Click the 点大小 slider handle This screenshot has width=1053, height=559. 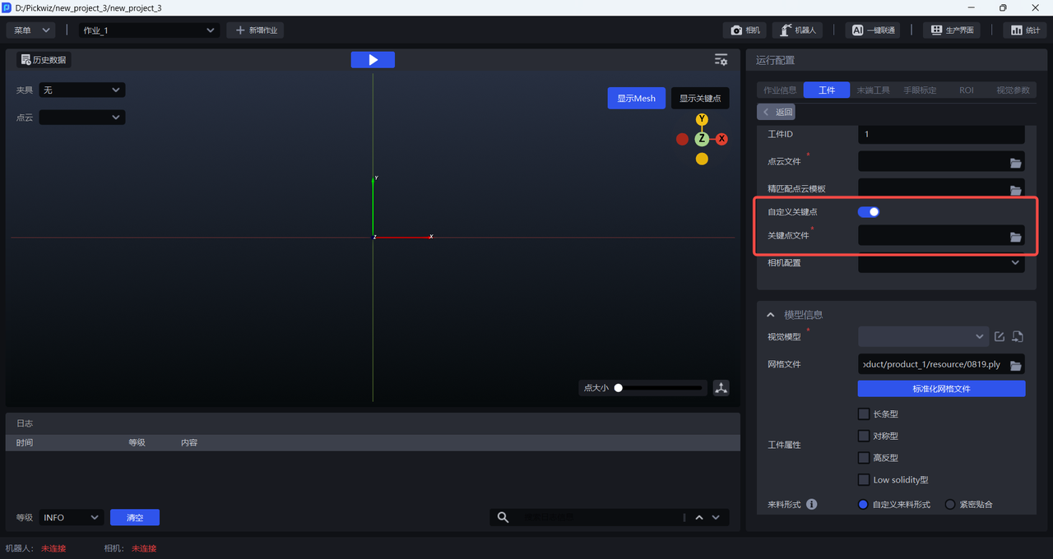click(x=619, y=388)
